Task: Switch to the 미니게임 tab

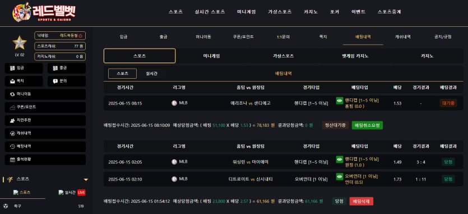Action: (x=211, y=56)
